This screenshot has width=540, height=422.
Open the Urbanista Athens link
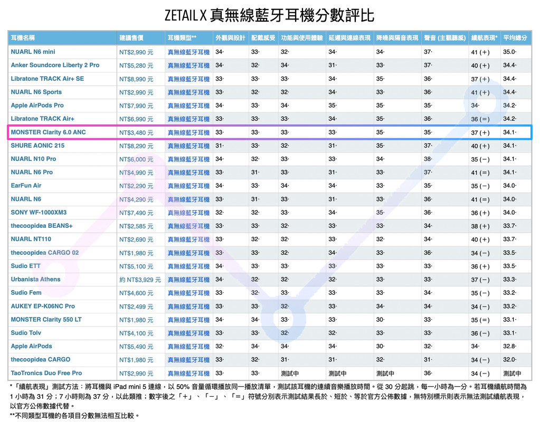click(x=35, y=280)
